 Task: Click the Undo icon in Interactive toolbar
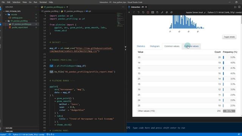(x=138, y=12)
